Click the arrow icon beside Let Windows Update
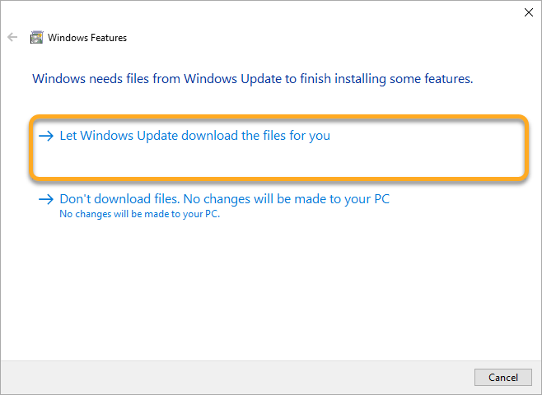This screenshot has height=395, width=542. click(x=46, y=136)
